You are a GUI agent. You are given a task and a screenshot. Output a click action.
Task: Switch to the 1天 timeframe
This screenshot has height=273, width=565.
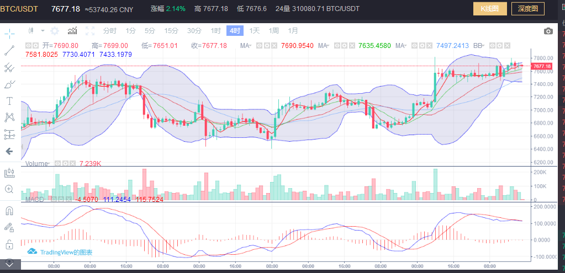click(x=255, y=31)
